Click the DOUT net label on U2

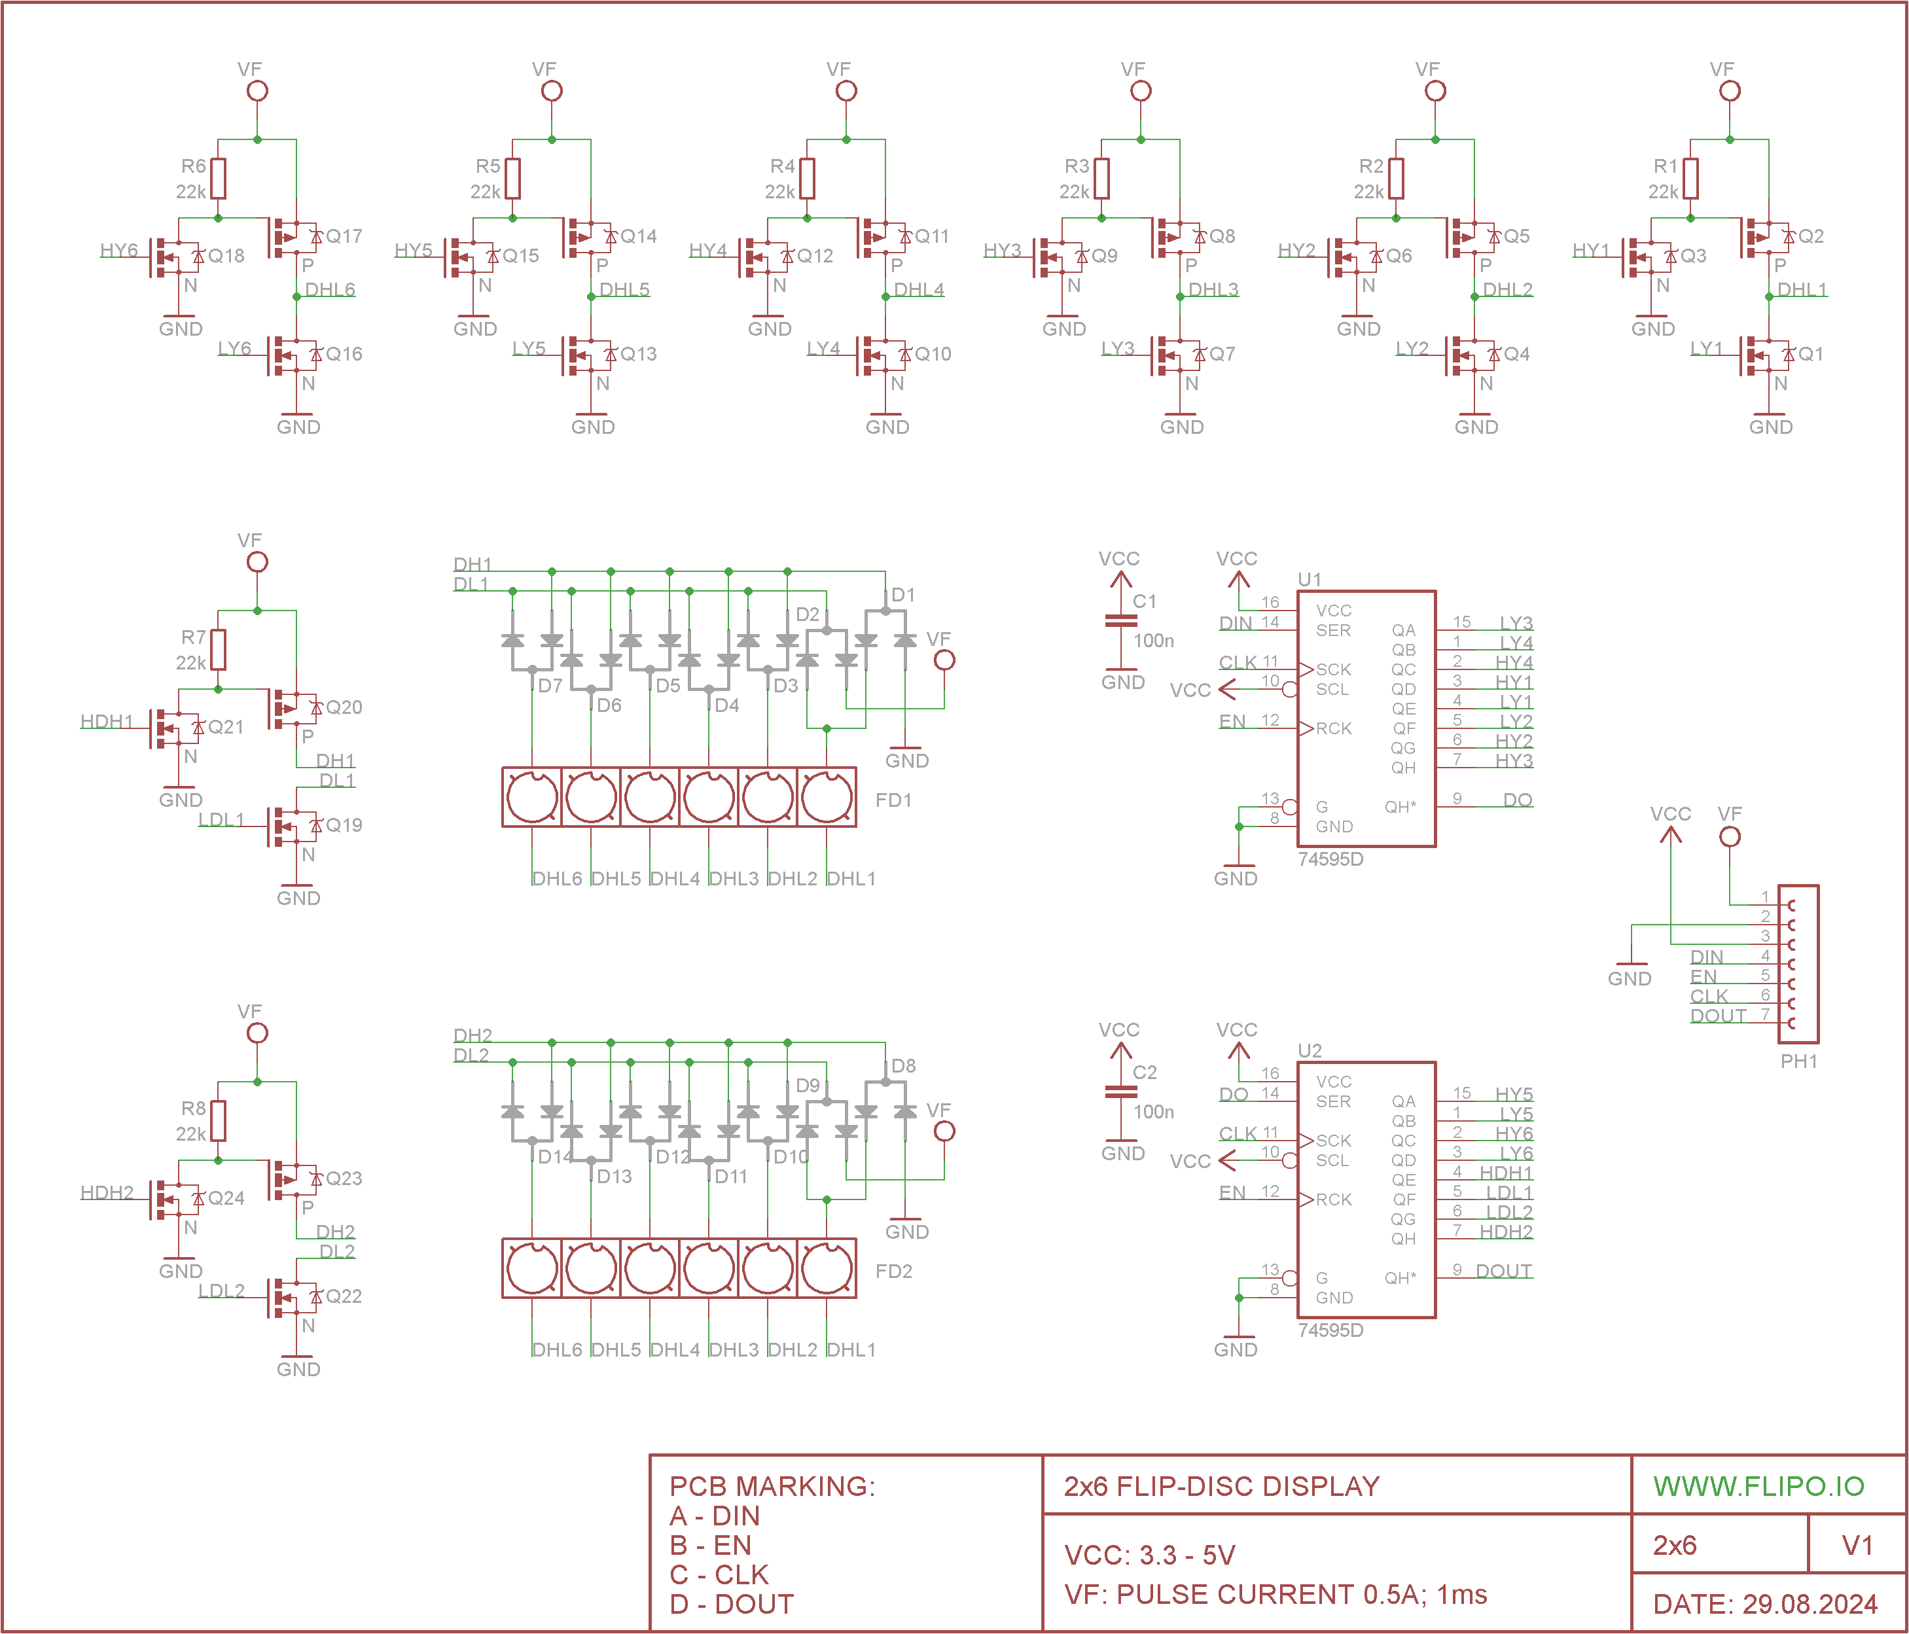1503,1271
